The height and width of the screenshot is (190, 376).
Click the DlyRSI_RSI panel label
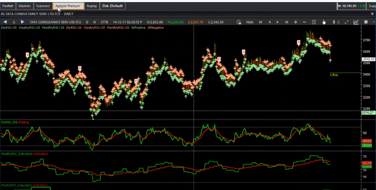pyautogui.click(x=9, y=122)
